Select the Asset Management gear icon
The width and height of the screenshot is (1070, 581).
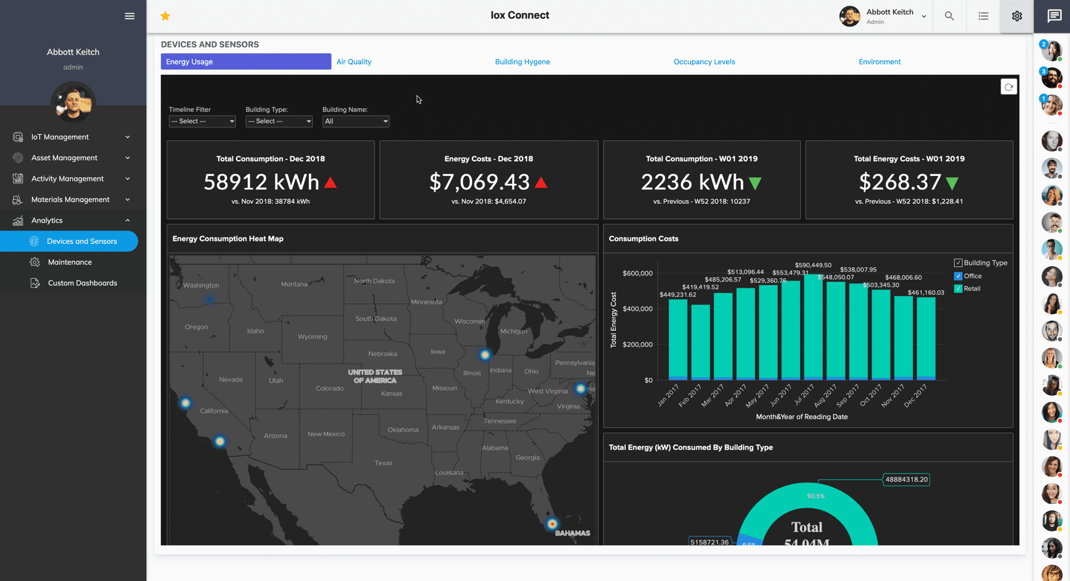point(17,157)
